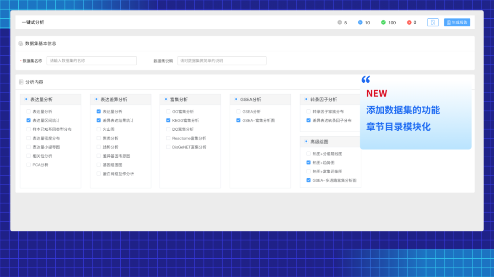The width and height of the screenshot is (494, 277).
Task: Click the 数据集名称 input field
Action: pos(91,60)
